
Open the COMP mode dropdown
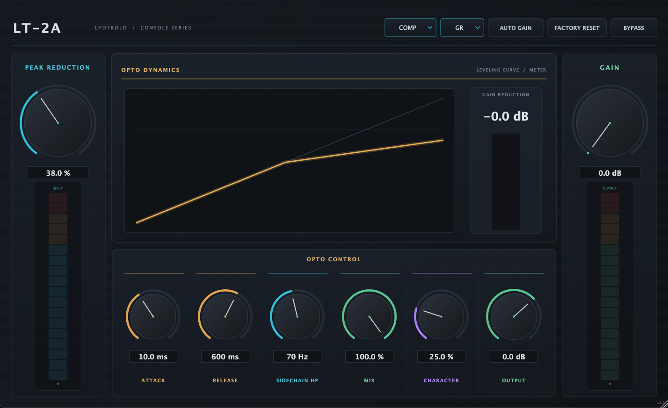click(x=410, y=28)
